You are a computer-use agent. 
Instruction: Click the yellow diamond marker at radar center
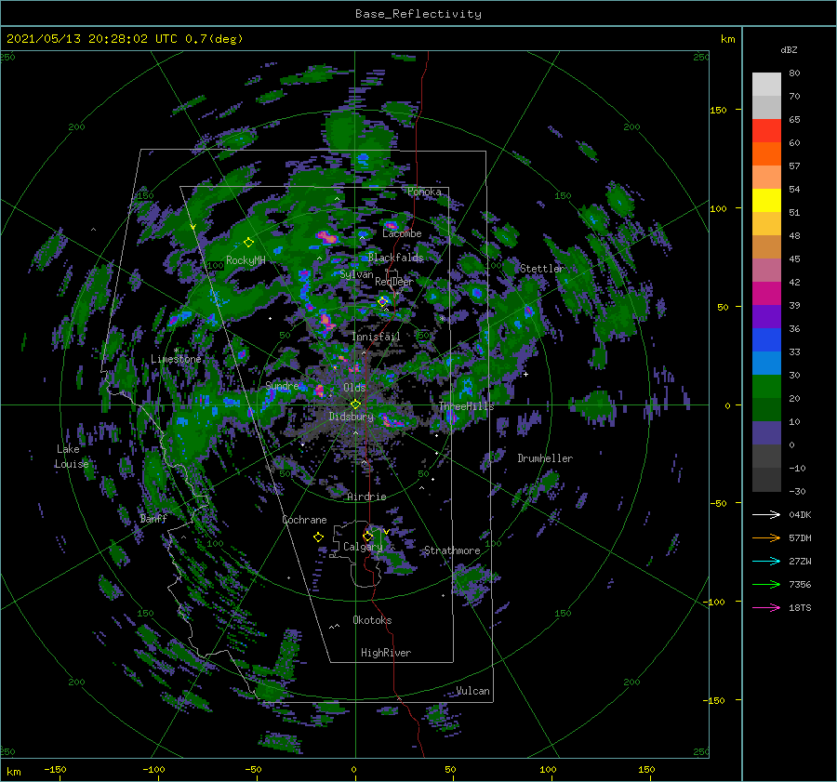(x=355, y=404)
